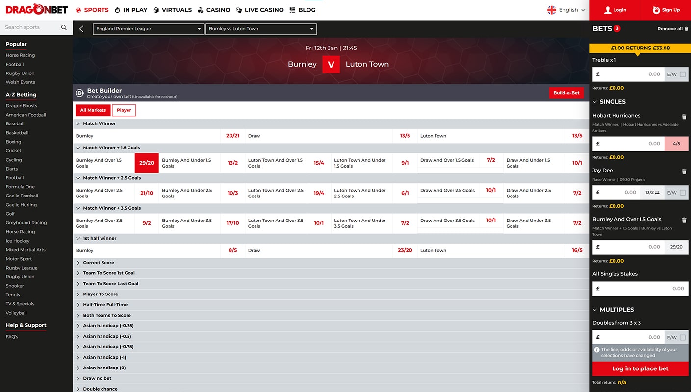This screenshot has height=392, width=691.
Task: Select Luton Town 1st half odds 16/5
Action: coord(577,250)
